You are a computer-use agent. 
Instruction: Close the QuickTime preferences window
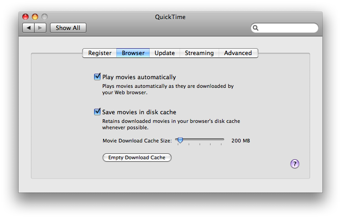(x=25, y=17)
